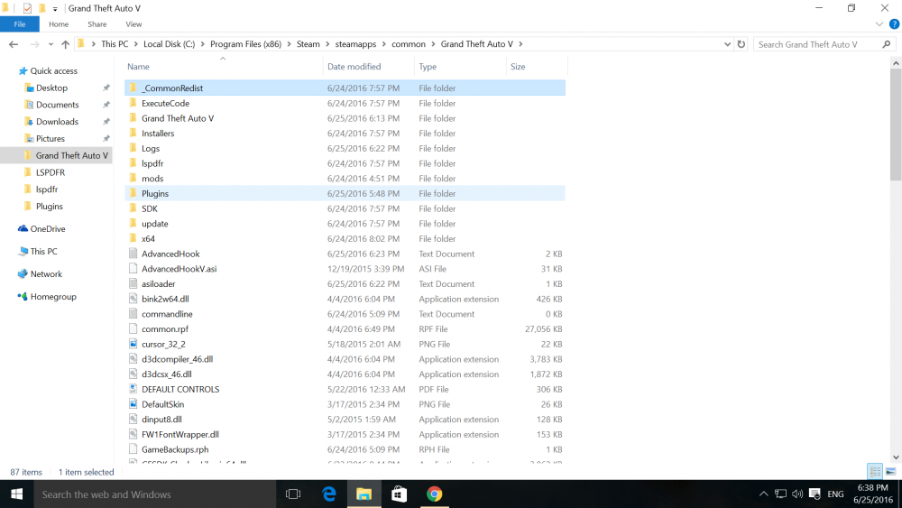This screenshot has height=508, width=902.
Task: Switch to Large icons view button
Action: [x=890, y=472]
